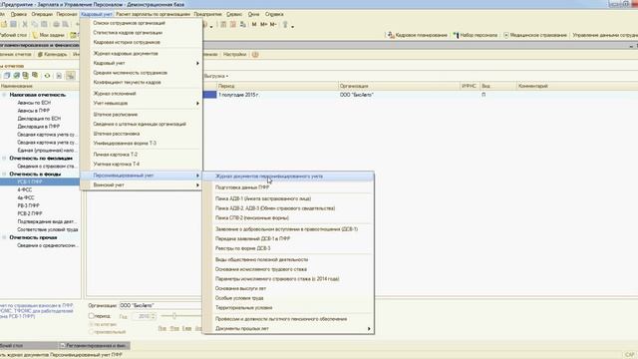
Task: Click the Медицинское страхование toolbar icon
Action: 506,36
